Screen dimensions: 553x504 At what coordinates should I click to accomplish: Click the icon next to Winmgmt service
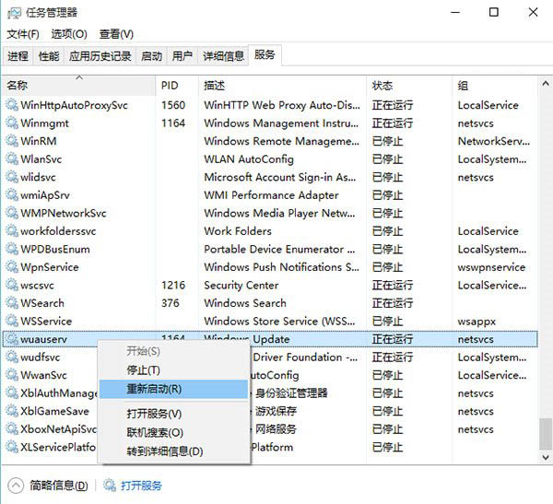tap(12, 123)
